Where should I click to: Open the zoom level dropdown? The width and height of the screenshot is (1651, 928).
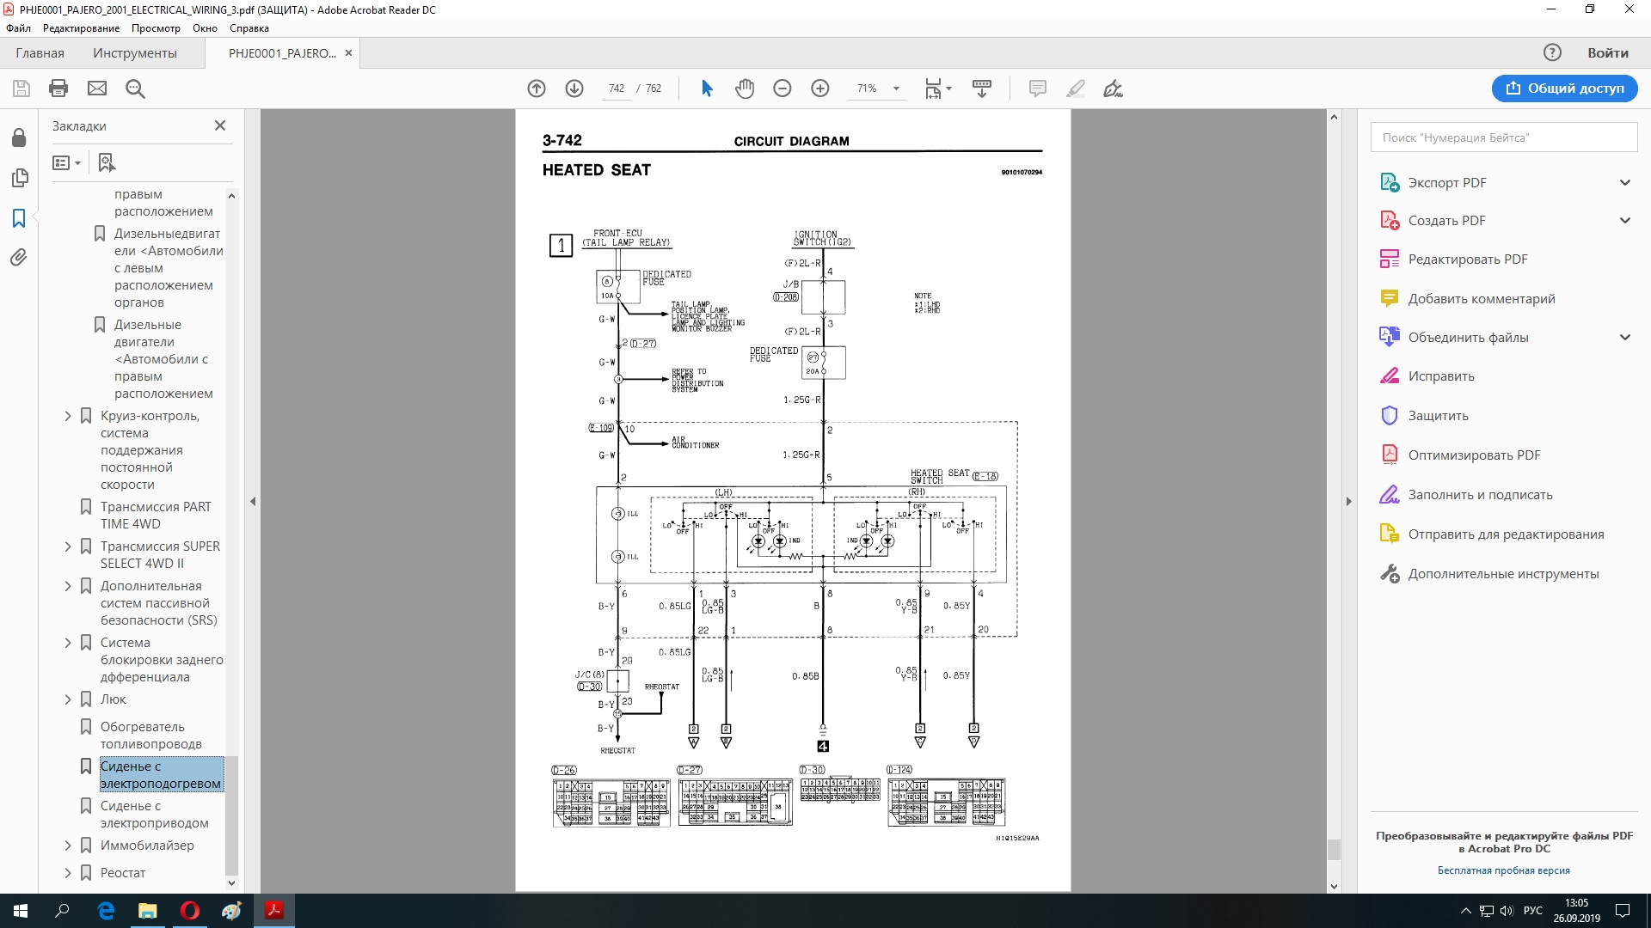(896, 89)
